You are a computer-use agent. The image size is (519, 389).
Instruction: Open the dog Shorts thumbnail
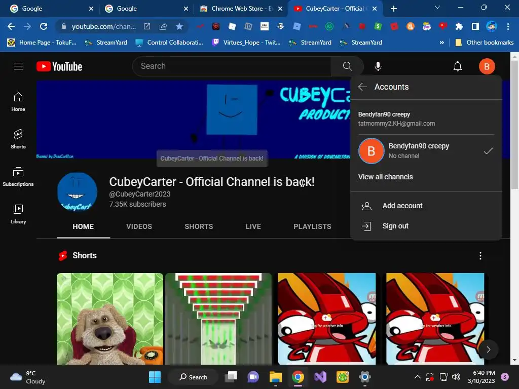pos(110,319)
